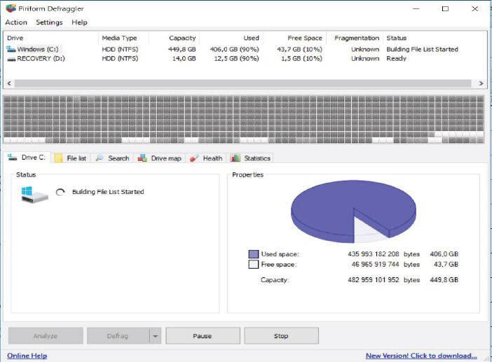Screen dimensions: 492x362
Task: Open the Settings menu
Action: tap(49, 22)
